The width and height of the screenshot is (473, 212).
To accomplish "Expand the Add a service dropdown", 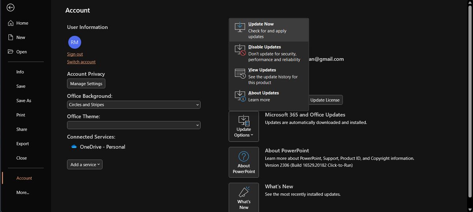I will coord(85,165).
